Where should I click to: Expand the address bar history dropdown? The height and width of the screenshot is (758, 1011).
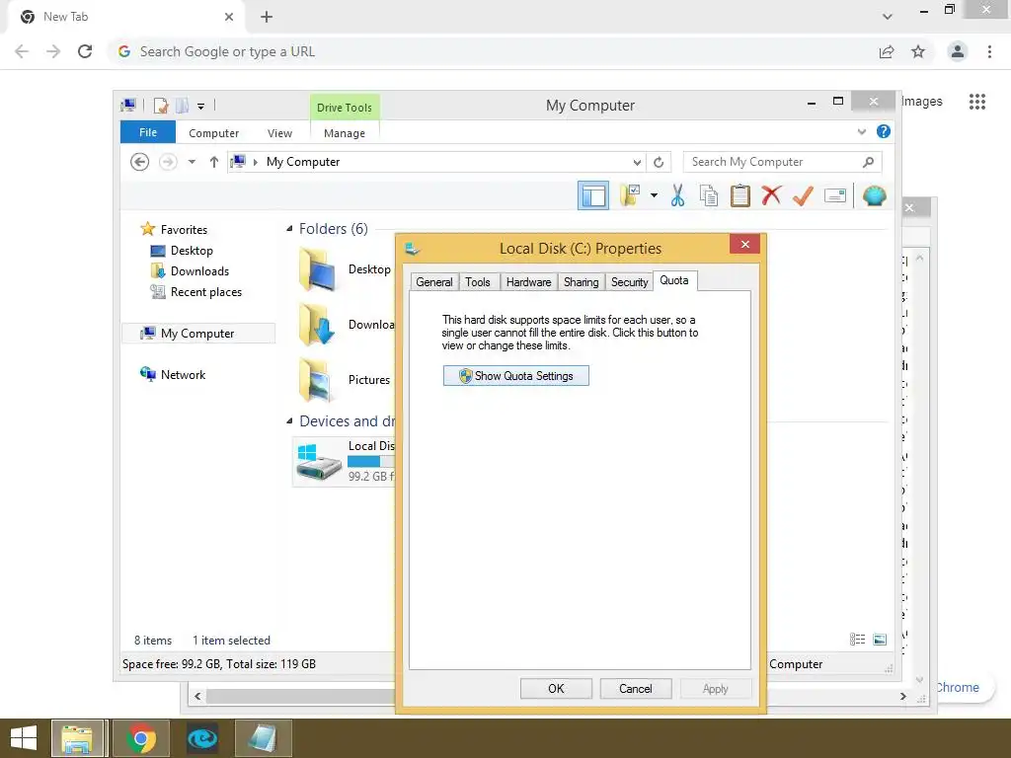(637, 163)
